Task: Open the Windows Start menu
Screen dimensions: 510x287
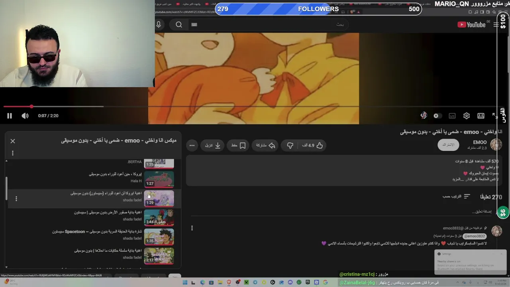Action: click(185, 283)
